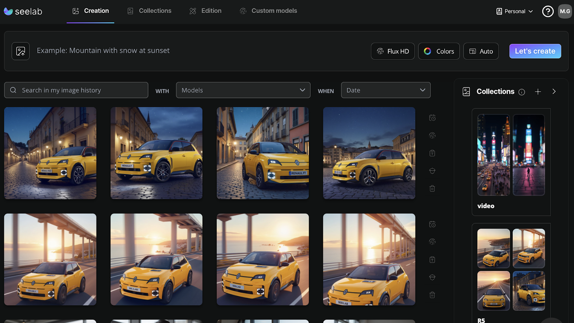
Task: Open the image prompt upload icon
Action: click(x=20, y=51)
